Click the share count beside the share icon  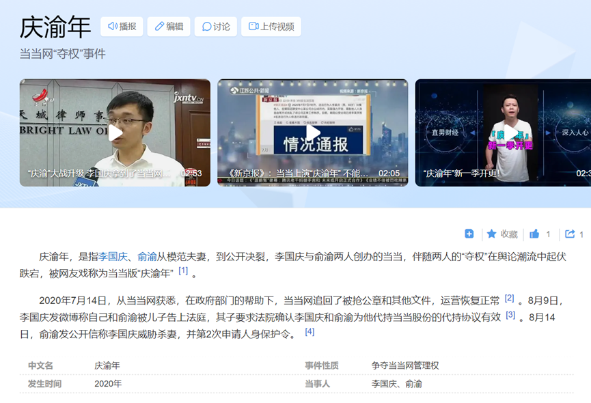point(581,234)
